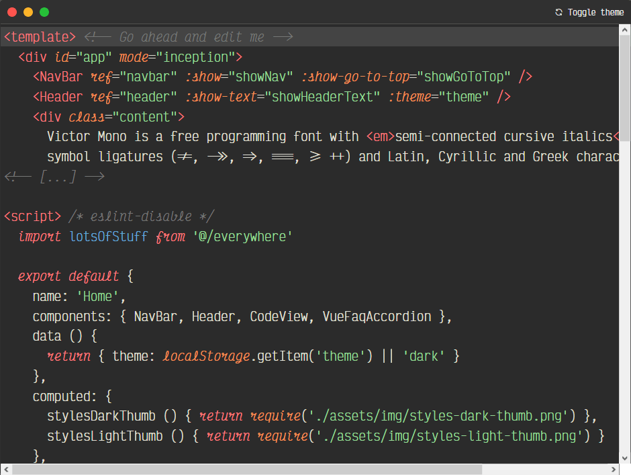The image size is (631, 475).
Task: Click the green zoom traffic light
Action: coord(44,11)
